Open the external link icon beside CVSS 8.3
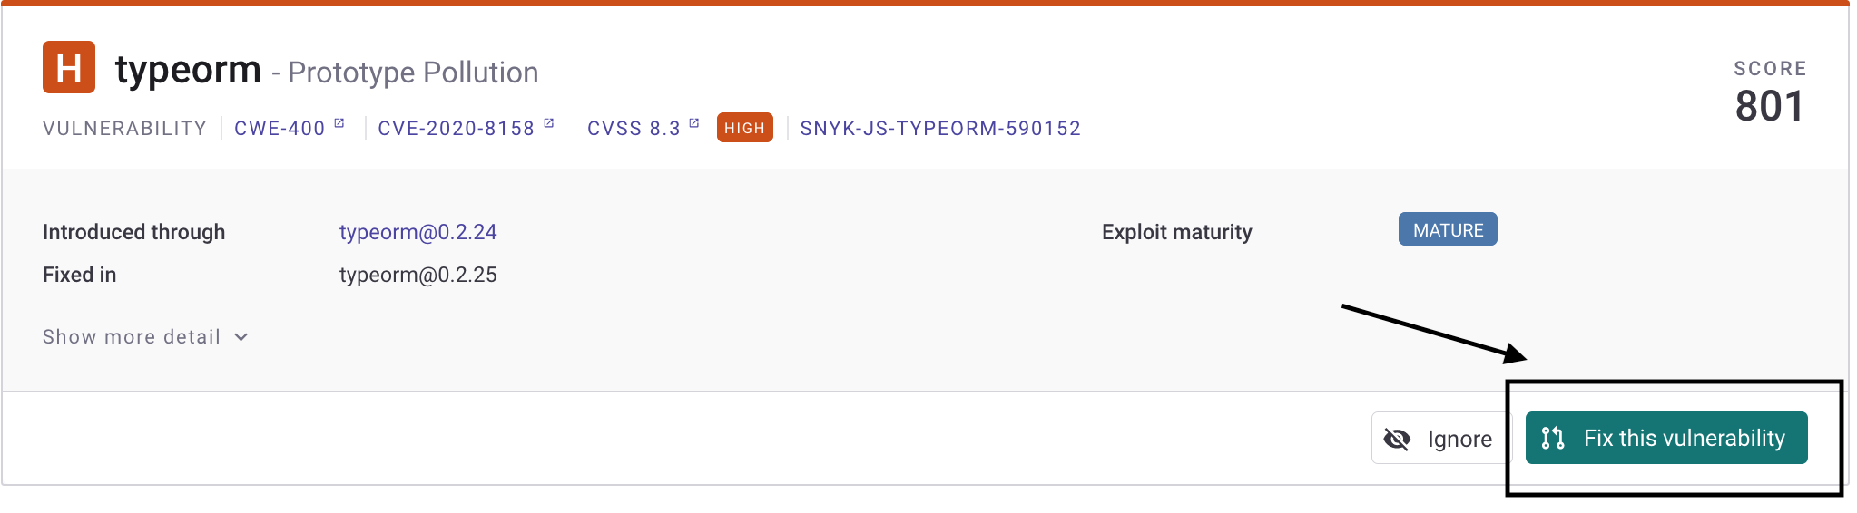1857x513 pixels. click(694, 123)
